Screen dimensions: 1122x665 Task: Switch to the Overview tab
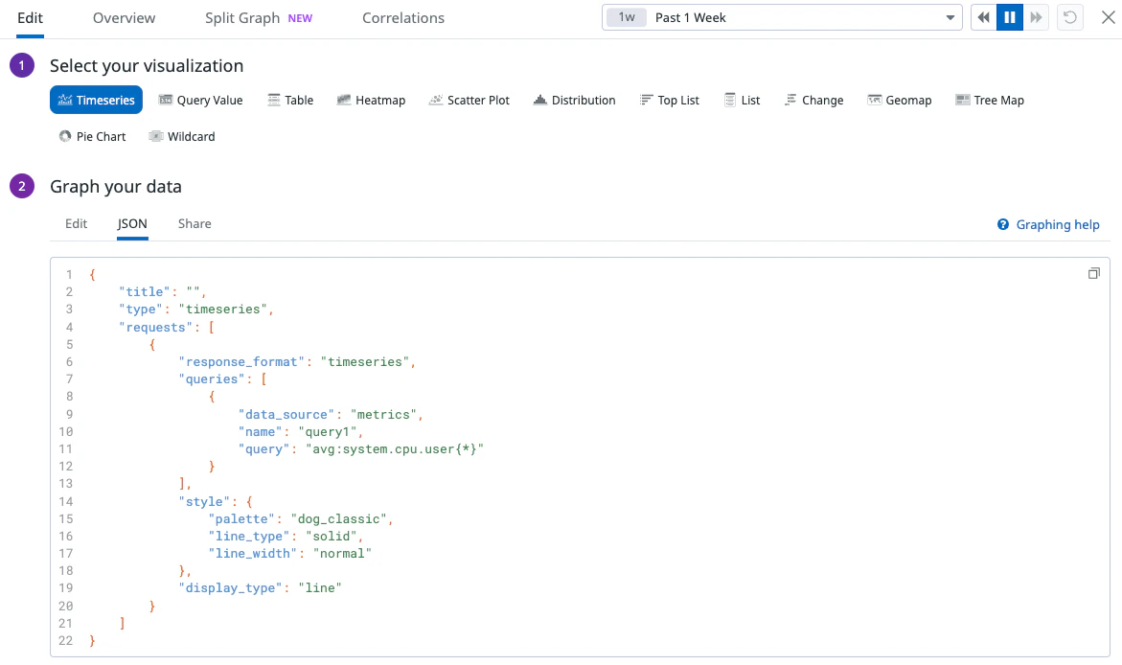pos(124,18)
